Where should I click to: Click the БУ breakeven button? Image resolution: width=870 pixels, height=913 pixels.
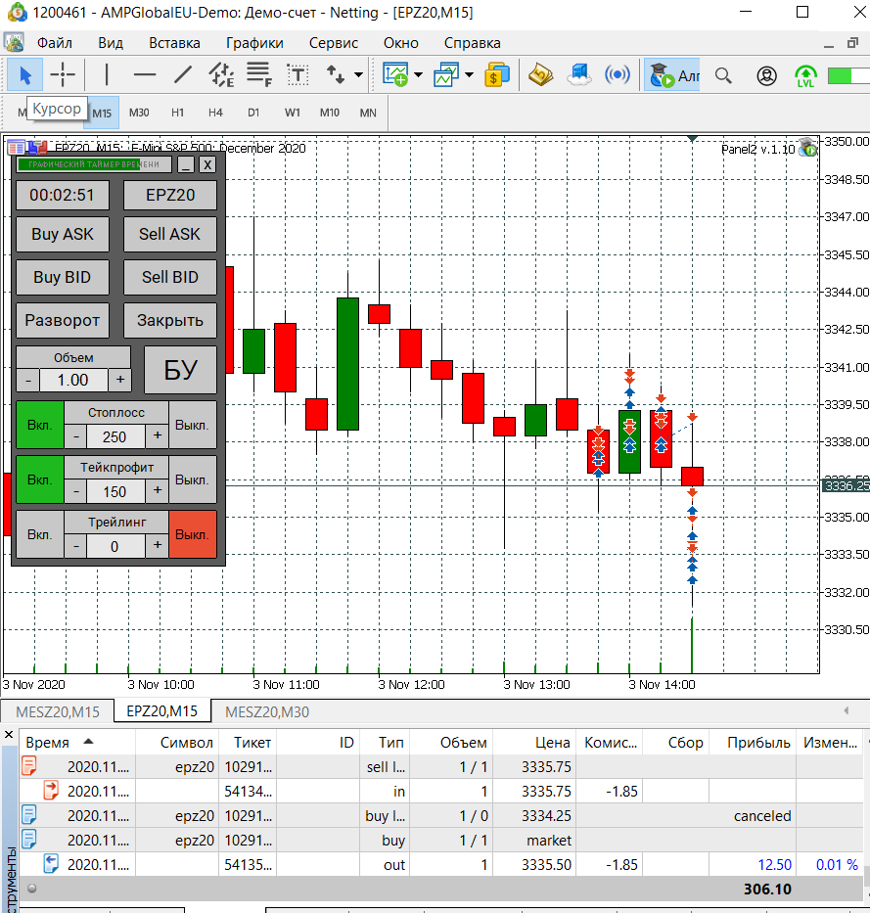pos(180,370)
